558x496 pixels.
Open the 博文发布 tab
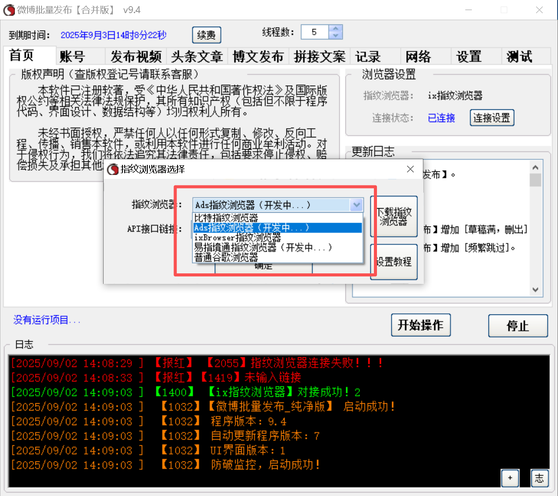[258, 56]
